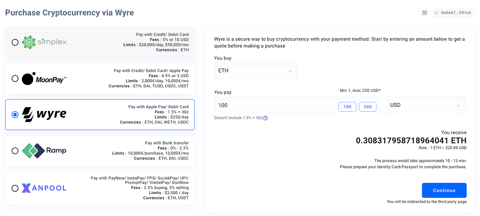Select the Simplex radio button
This screenshot has height=216, width=480.
point(15,42)
